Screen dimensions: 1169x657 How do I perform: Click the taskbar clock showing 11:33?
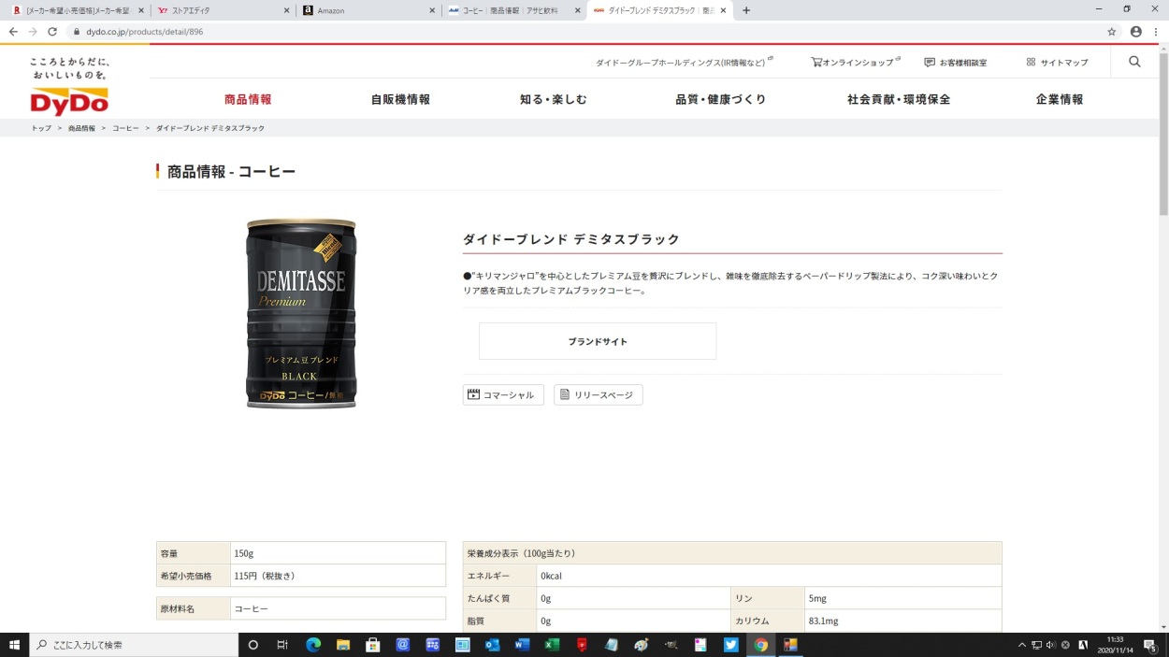[1114, 645]
